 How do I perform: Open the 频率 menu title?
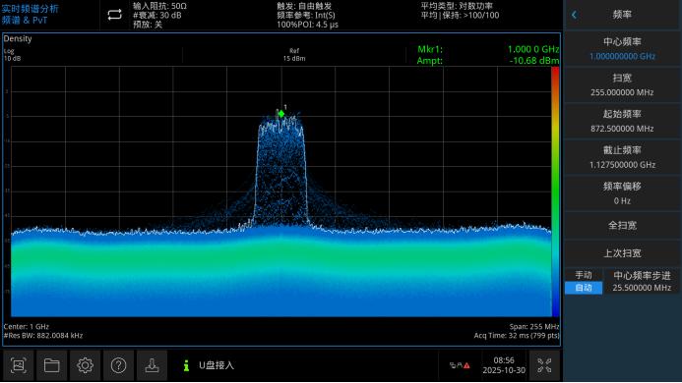(x=622, y=15)
